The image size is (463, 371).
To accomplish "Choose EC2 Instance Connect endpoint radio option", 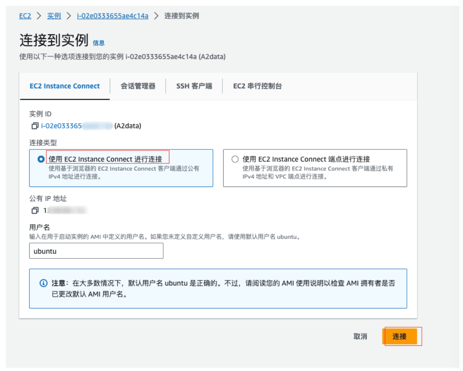I will point(235,159).
